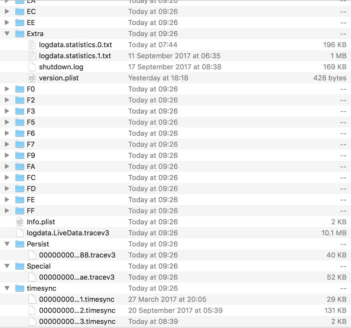The height and width of the screenshot is (328, 351).
Task: Select the 00000000...88.tracev3 file
Action: [x=77, y=255]
